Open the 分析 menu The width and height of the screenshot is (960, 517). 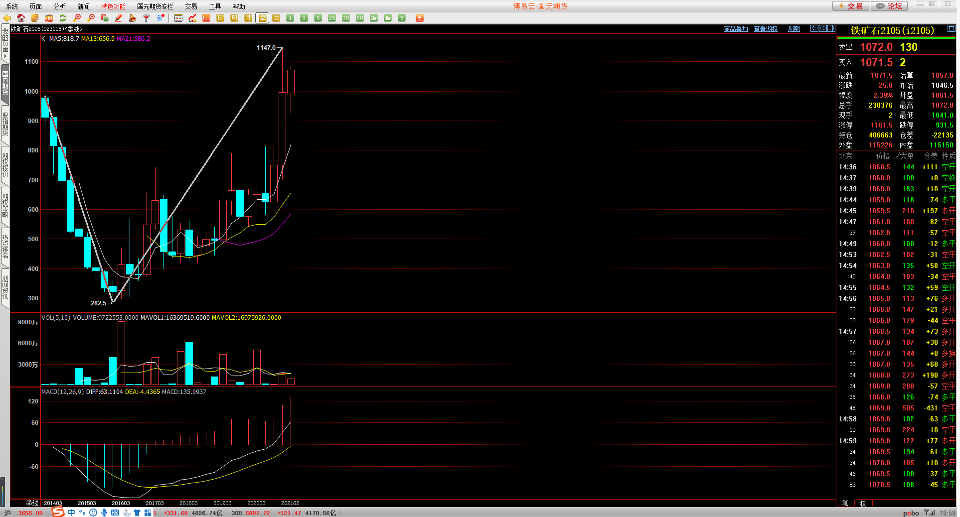(60, 6)
